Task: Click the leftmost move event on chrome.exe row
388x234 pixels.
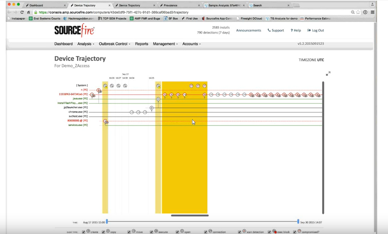Action: tap(132, 112)
